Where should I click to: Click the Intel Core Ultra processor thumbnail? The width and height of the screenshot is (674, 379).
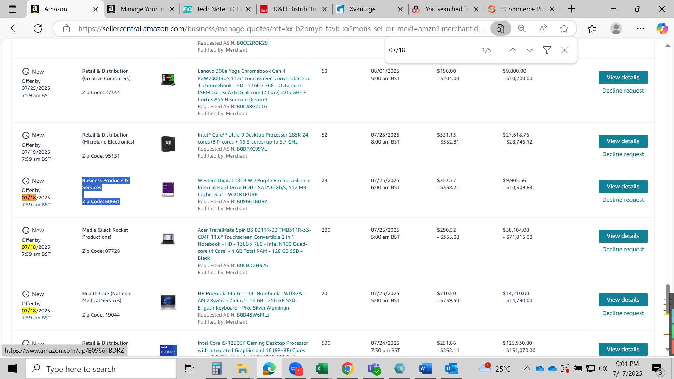[168, 144]
